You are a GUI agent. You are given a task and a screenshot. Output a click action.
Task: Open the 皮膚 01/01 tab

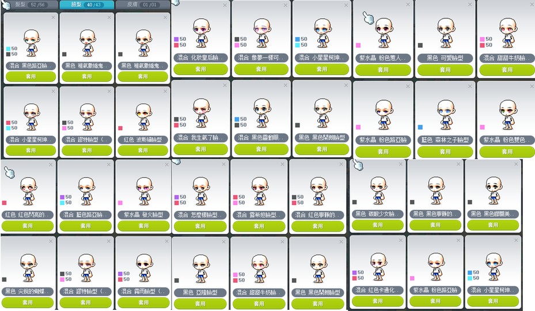coord(142,5)
